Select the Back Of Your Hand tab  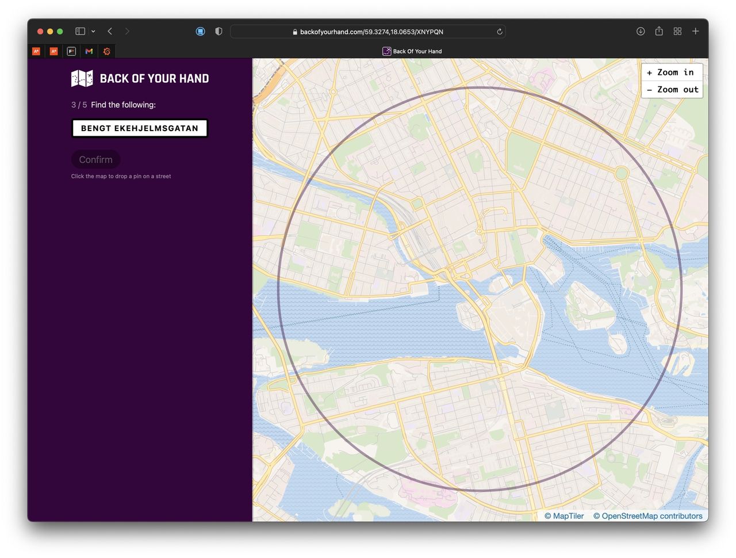point(412,51)
